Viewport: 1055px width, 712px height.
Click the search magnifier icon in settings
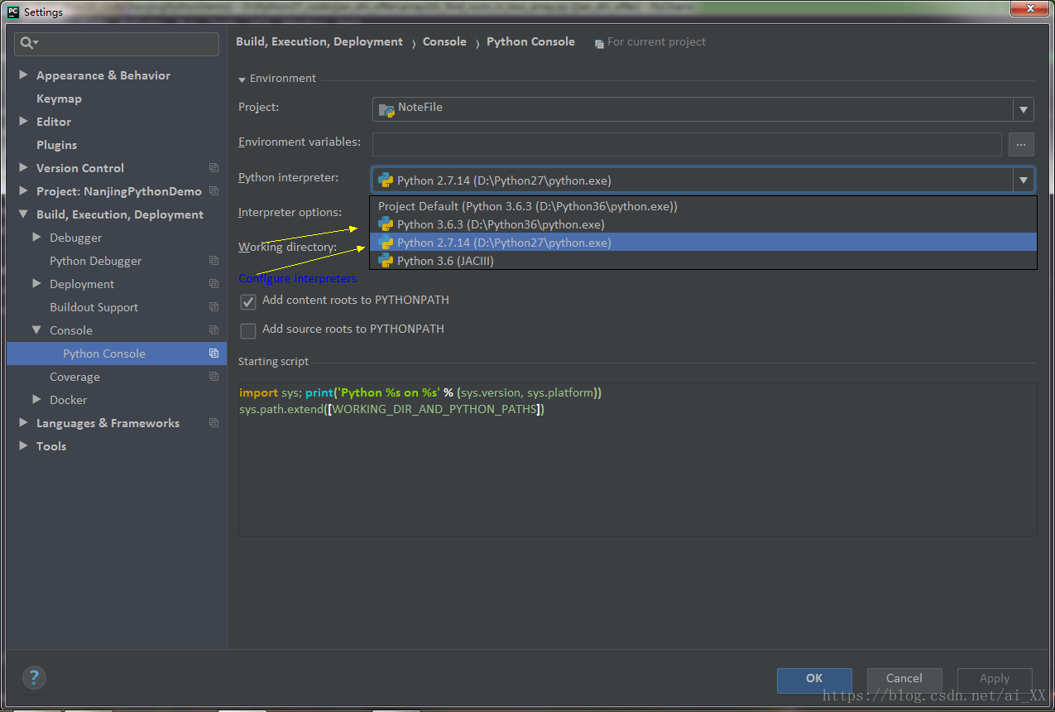(28, 44)
